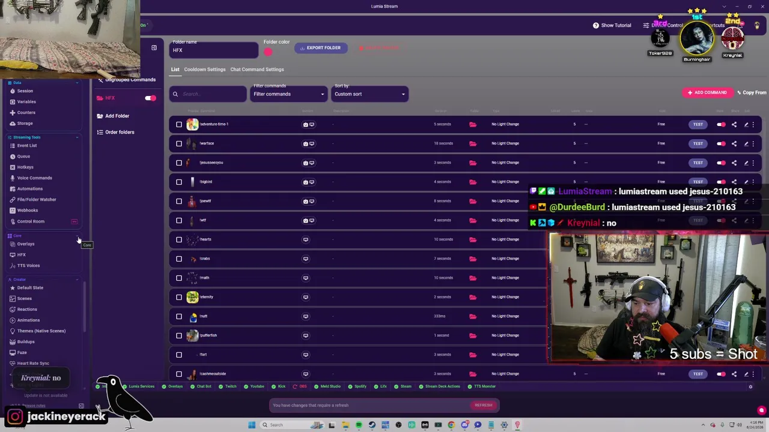Image resolution: width=769 pixels, height=432 pixels.
Task: Open the Webhooks page
Action: (x=28, y=210)
